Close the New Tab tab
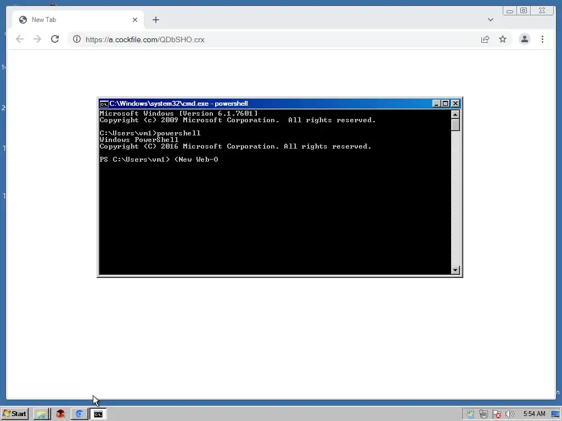 (x=135, y=20)
